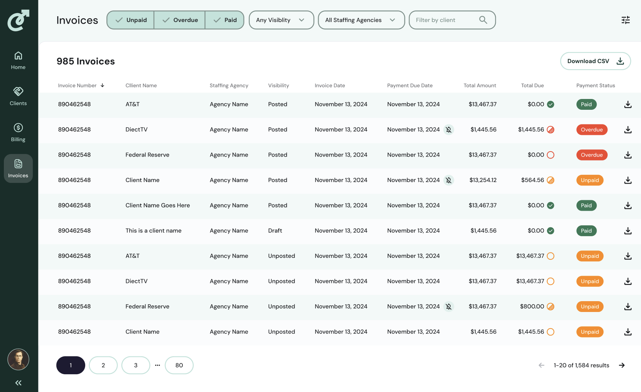This screenshot has height=392, width=641.
Task: Open the Billing section
Action: tap(18, 132)
